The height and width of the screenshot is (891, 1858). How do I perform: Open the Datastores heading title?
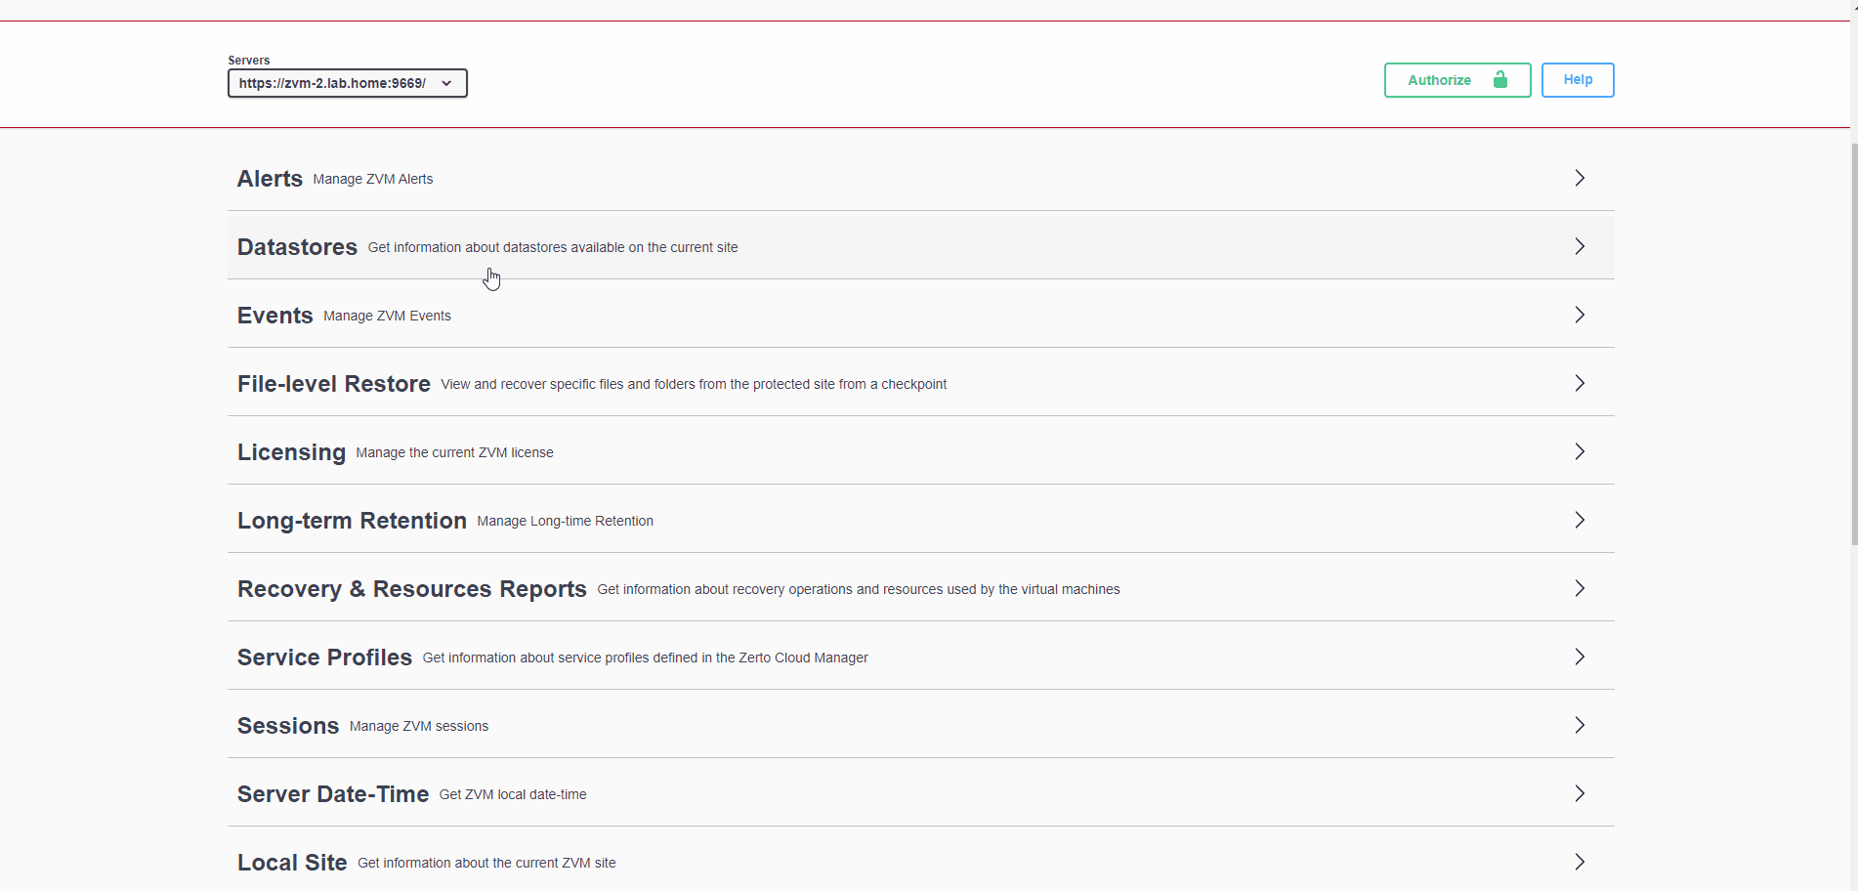[297, 247]
